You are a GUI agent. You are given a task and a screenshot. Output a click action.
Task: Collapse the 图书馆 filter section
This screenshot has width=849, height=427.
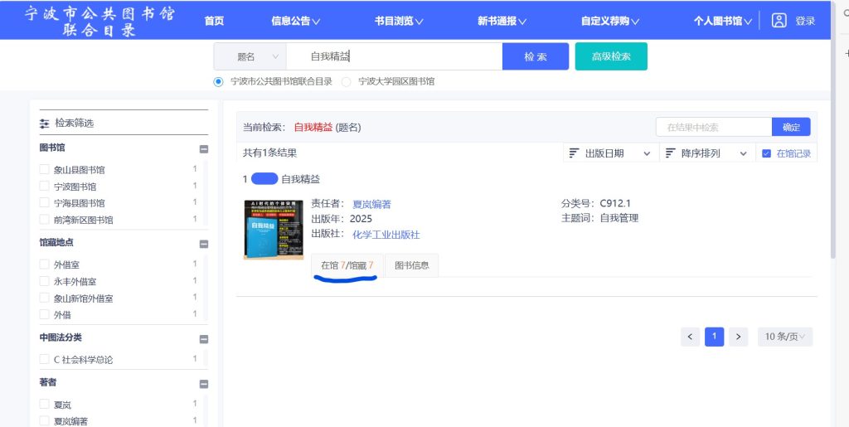coord(203,149)
